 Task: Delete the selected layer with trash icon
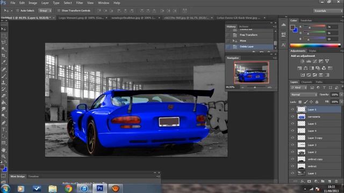[336, 181]
